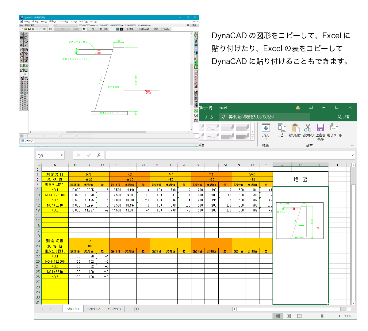Click the 上書き保存 floppy disk icon

pos(320,127)
